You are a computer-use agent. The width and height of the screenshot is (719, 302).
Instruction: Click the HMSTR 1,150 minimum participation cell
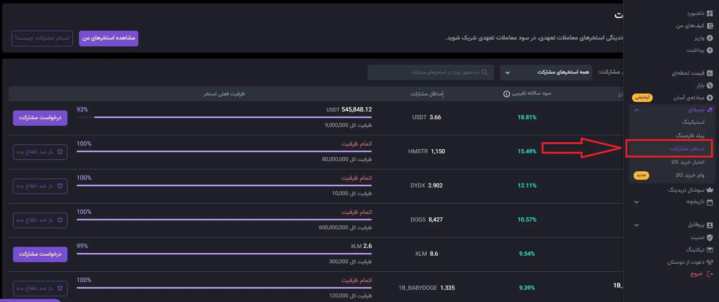tap(427, 151)
